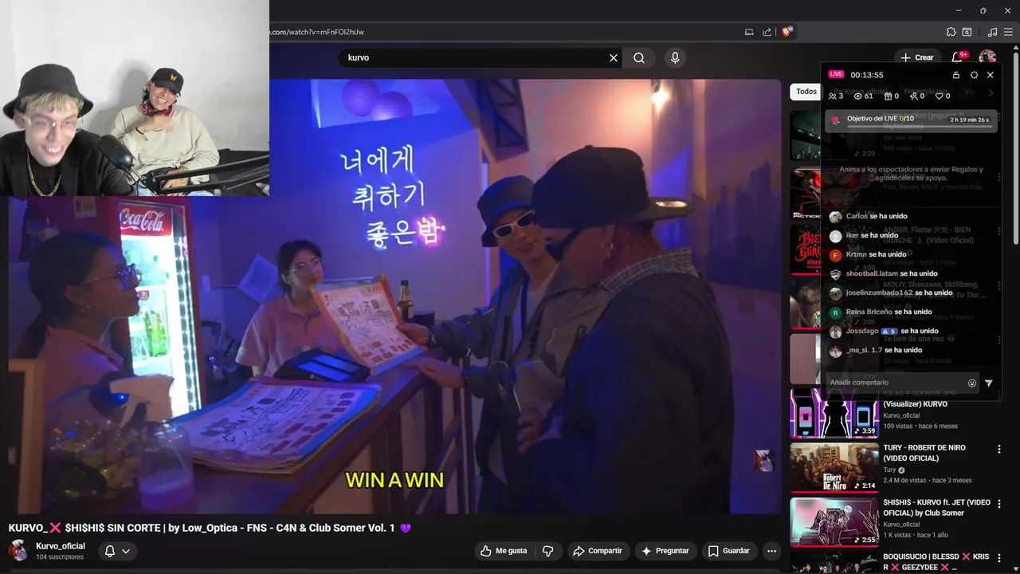Open the $HI$HI$ 2:55 video thumbnail

click(x=834, y=522)
